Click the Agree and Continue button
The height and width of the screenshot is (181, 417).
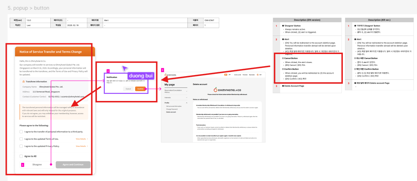tap(73, 165)
